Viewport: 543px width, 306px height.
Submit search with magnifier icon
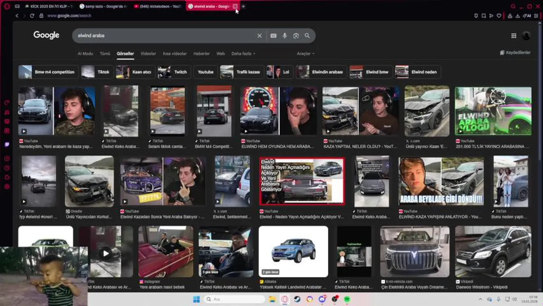click(x=307, y=36)
